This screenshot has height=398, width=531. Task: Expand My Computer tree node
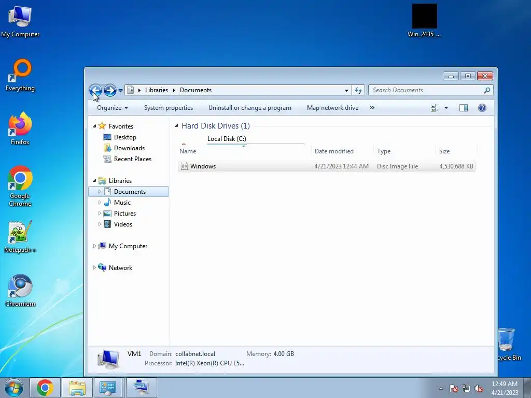[x=94, y=246]
